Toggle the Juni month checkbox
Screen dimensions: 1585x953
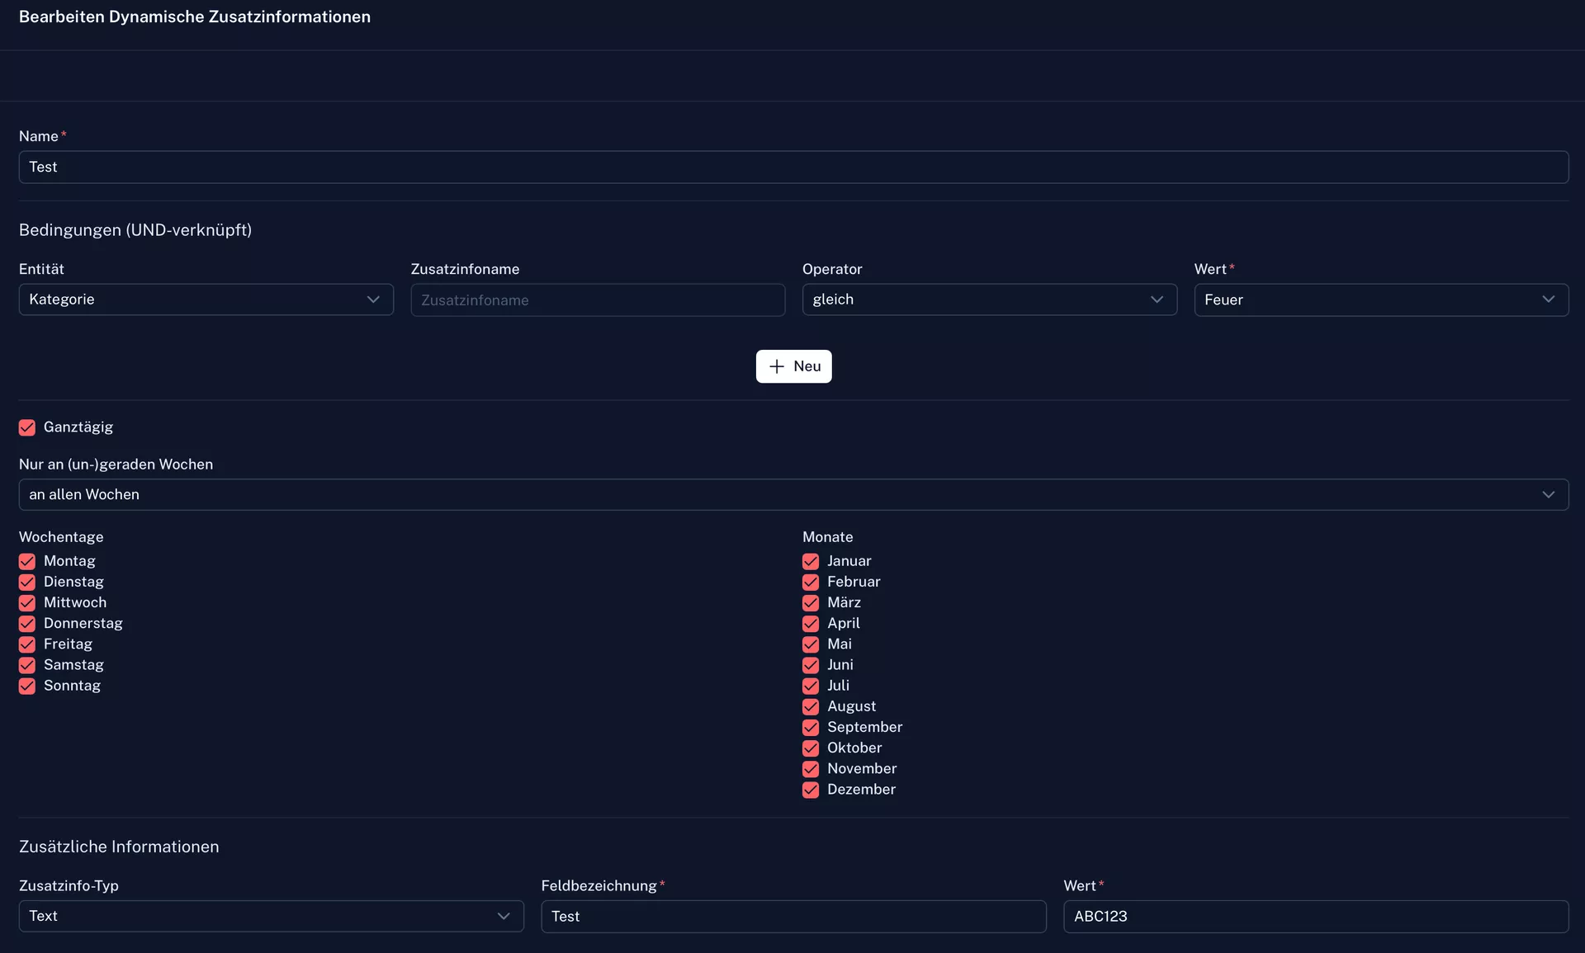(811, 665)
